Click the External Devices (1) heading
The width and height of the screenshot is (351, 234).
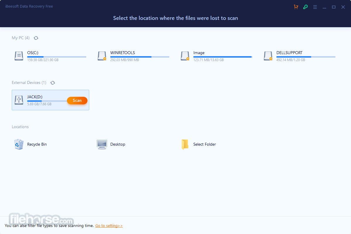click(29, 83)
